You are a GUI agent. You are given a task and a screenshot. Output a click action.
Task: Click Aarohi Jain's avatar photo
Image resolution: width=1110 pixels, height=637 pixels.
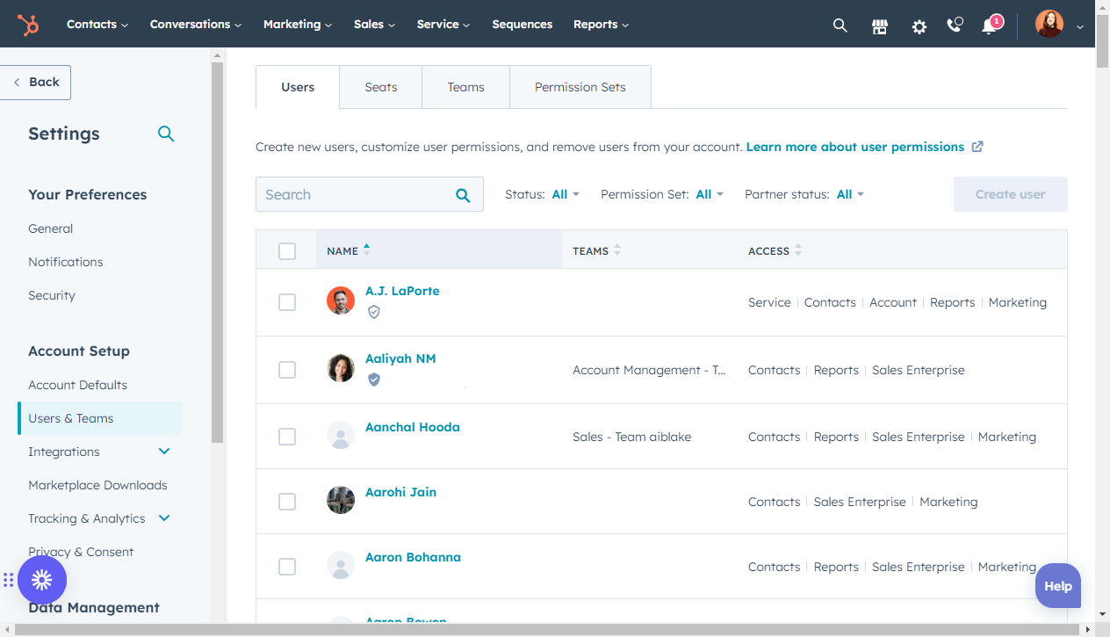click(x=341, y=500)
